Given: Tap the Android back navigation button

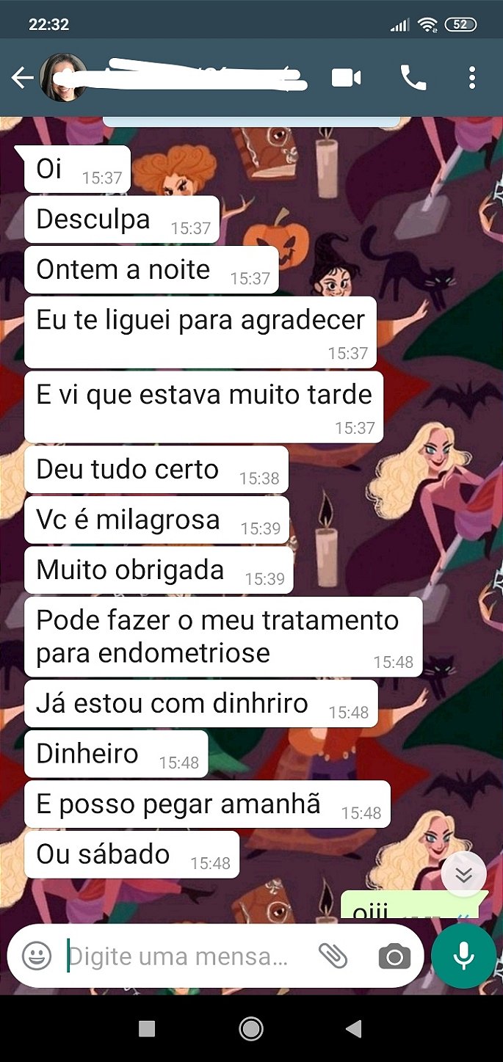Looking at the screenshot, I should 354,1029.
